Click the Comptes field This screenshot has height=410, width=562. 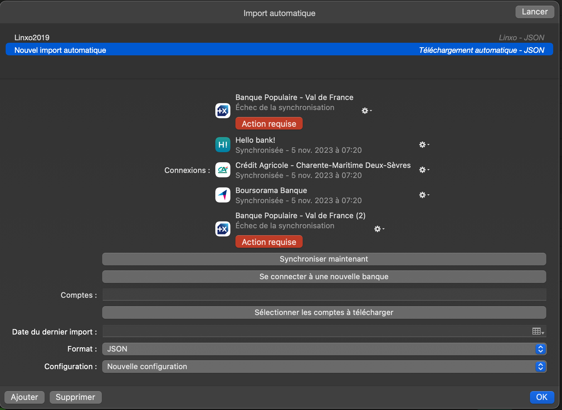pyautogui.click(x=324, y=295)
